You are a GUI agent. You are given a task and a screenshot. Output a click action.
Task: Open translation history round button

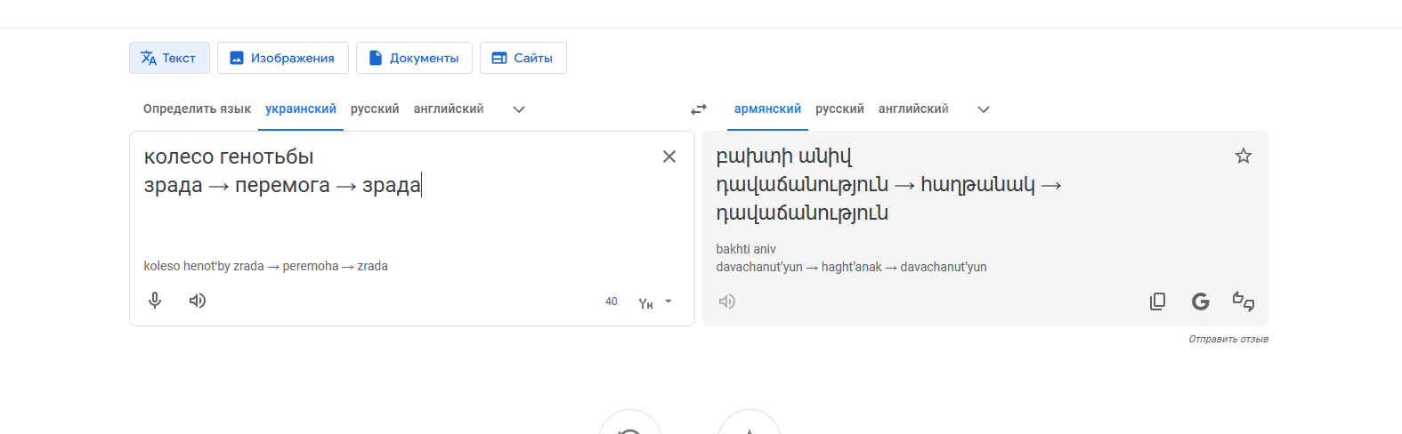[630, 422]
